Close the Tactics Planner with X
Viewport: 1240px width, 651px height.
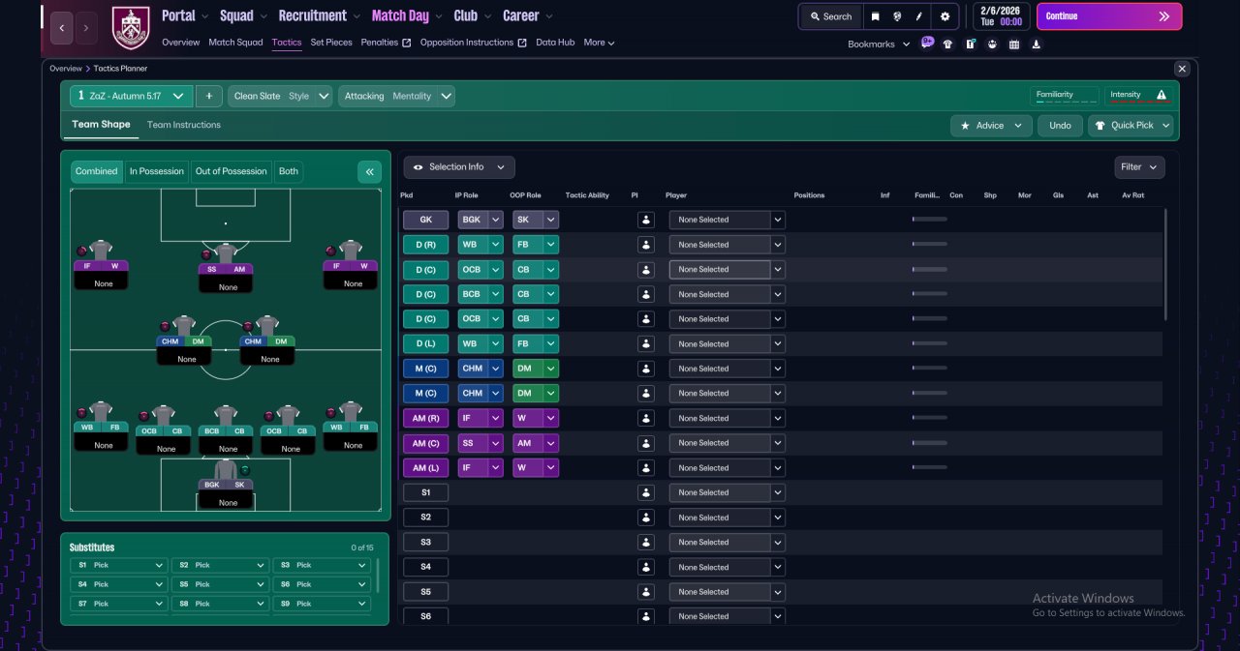coord(1182,69)
